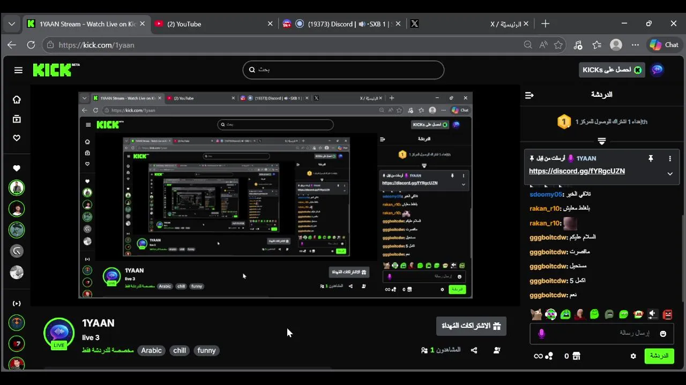
Task: Refresh the page in browser
Action: (31, 45)
